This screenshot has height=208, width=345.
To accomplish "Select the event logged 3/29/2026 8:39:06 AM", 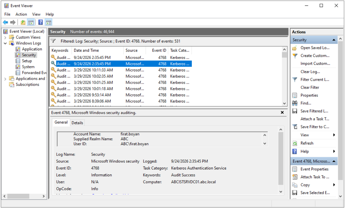I will [121, 101].
